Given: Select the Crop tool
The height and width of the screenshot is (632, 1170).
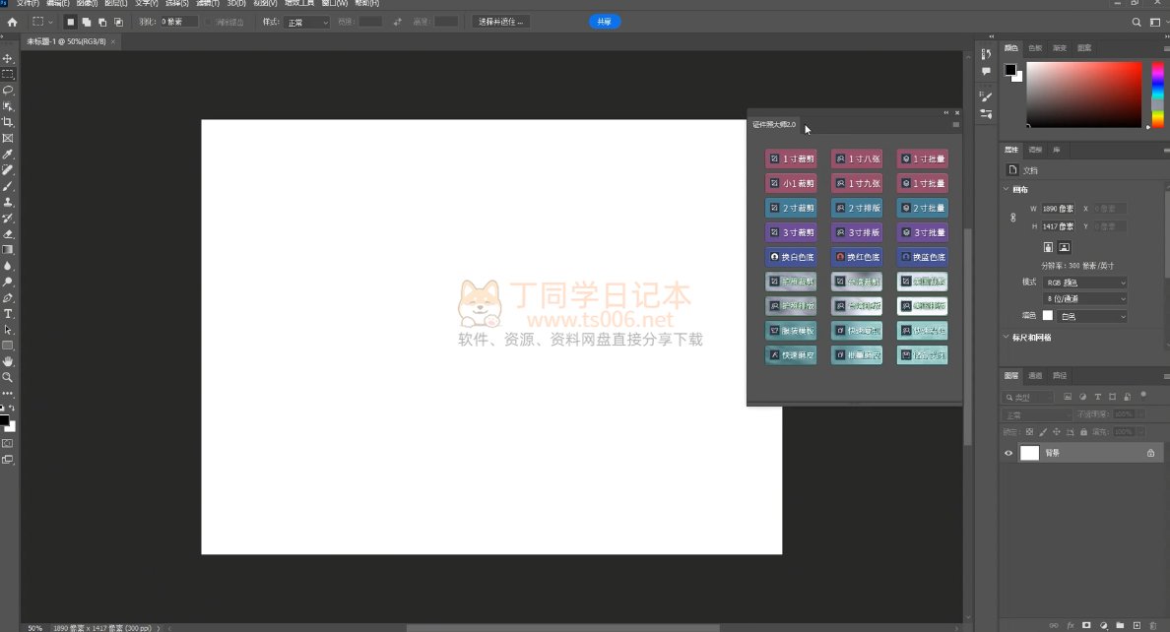Looking at the screenshot, I should pyautogui.click(x=8, y=122).
